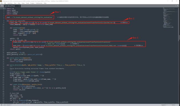Click the 'return splits' line
The image size is (180, 106).
(x=15, y=49)
